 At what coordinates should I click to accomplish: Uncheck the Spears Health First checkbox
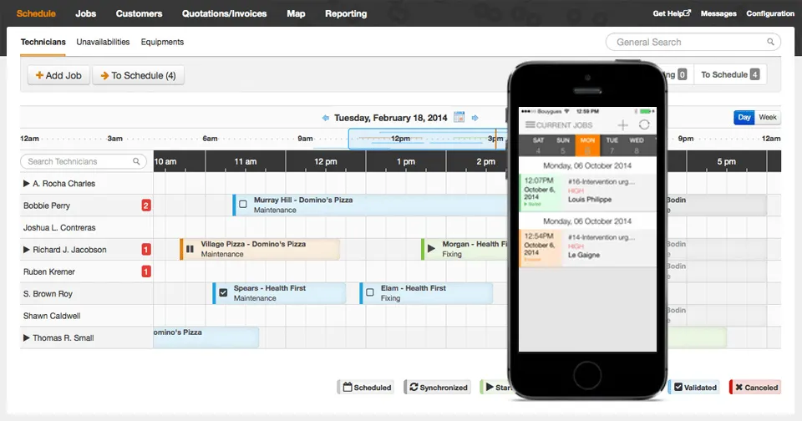(223, 292)
